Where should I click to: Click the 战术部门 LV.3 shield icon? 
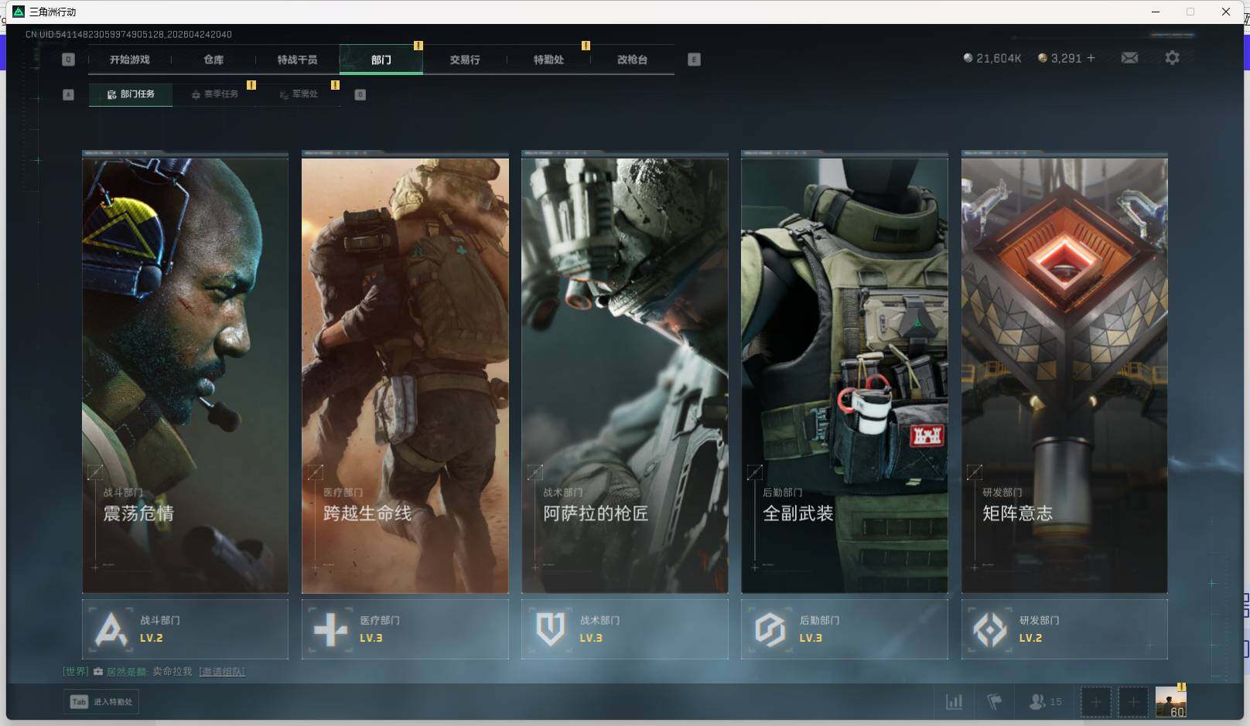coord(550,629)
